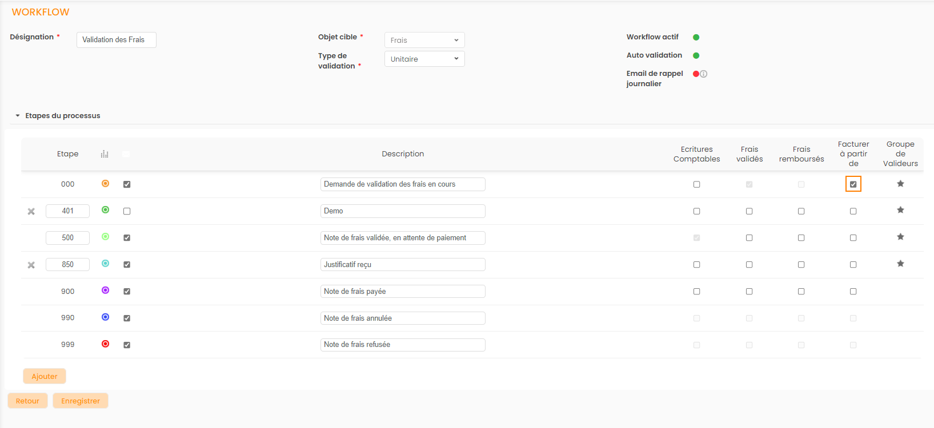The width and height of the screenshot is (934, 428).
Task: Open the Objet cible dropdown
Action: point(424,41)
